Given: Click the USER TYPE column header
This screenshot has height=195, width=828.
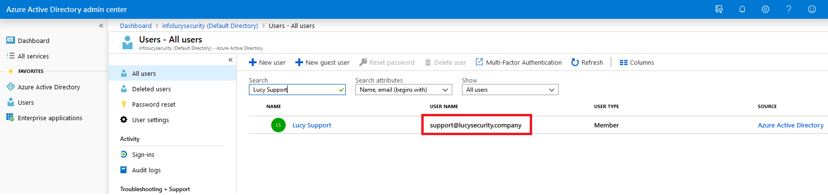Looking at the screenshot, I should 606,106.
